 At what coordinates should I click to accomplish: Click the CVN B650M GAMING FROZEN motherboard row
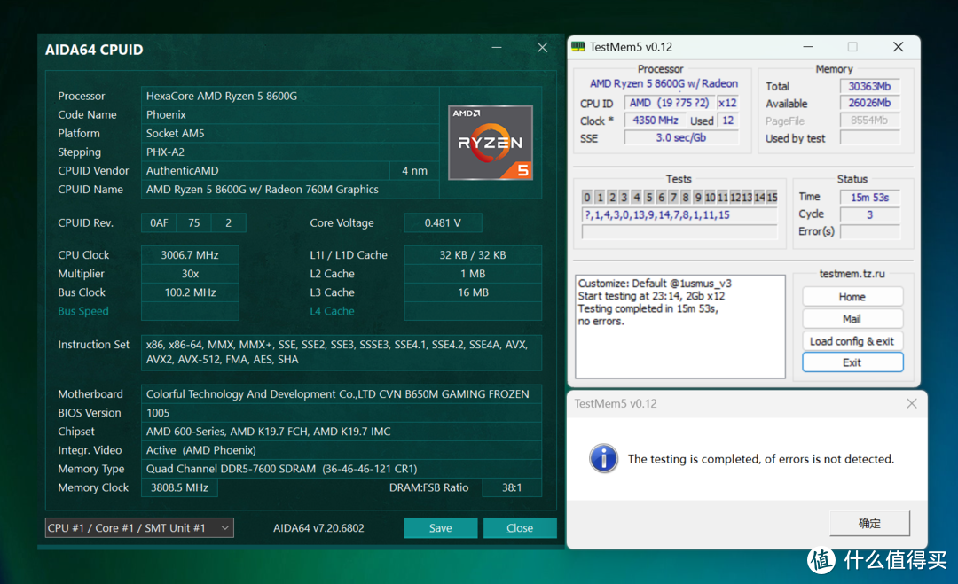[x=342, y=394]
